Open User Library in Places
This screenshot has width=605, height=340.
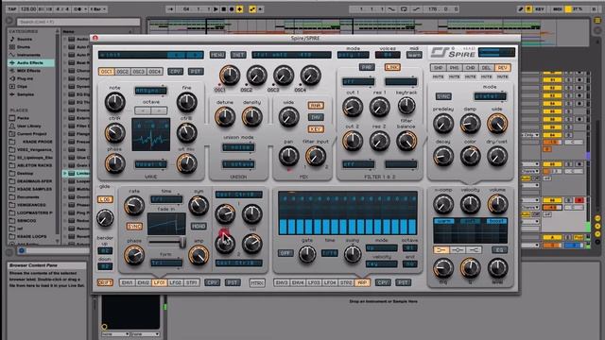[x=29, y=126]
